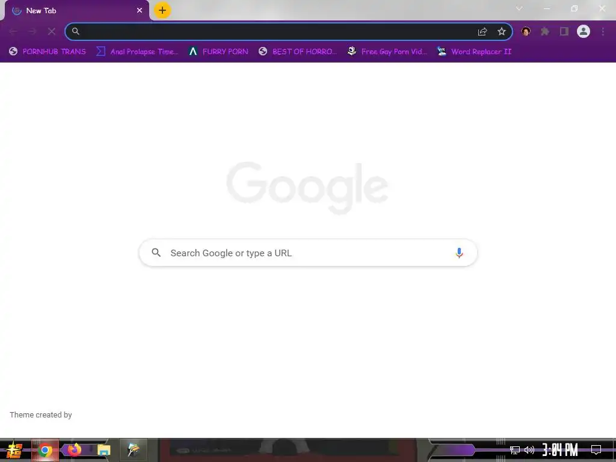Show the browser side panel
The height and width of the screenshot is (462, 616).
[x=564, y=31]
